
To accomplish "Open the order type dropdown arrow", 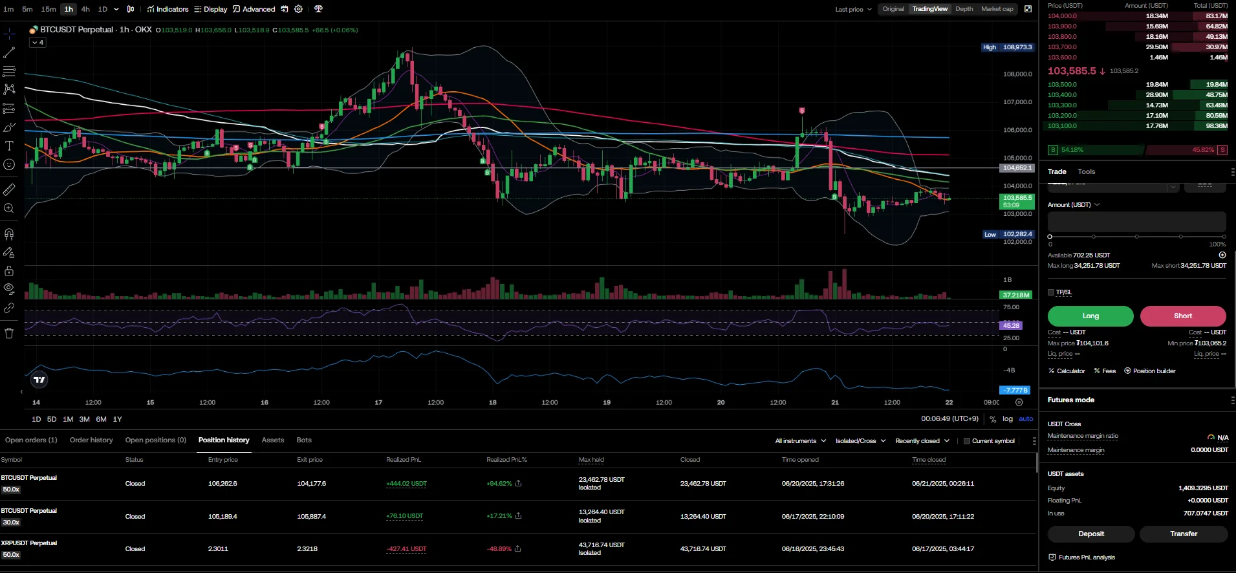I will [x=1173, y=187].
